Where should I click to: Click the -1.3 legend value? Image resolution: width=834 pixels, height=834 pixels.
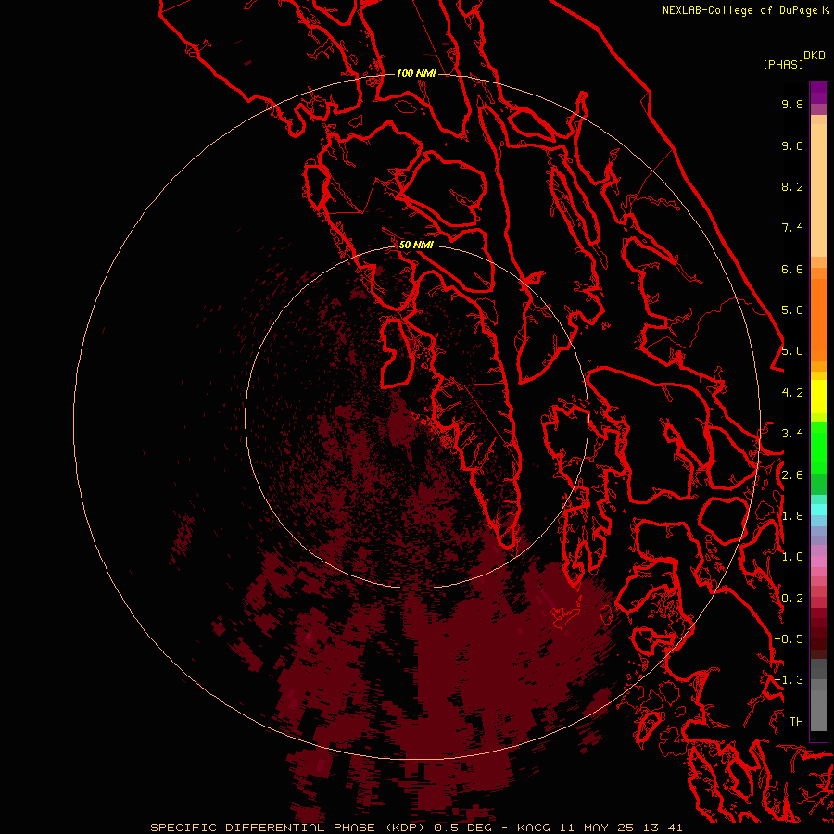point(789,680)
